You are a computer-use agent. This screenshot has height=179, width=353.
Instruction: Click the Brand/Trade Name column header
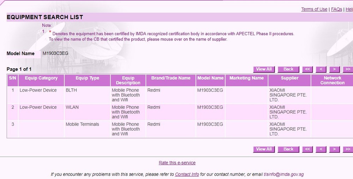coord(171,80)
